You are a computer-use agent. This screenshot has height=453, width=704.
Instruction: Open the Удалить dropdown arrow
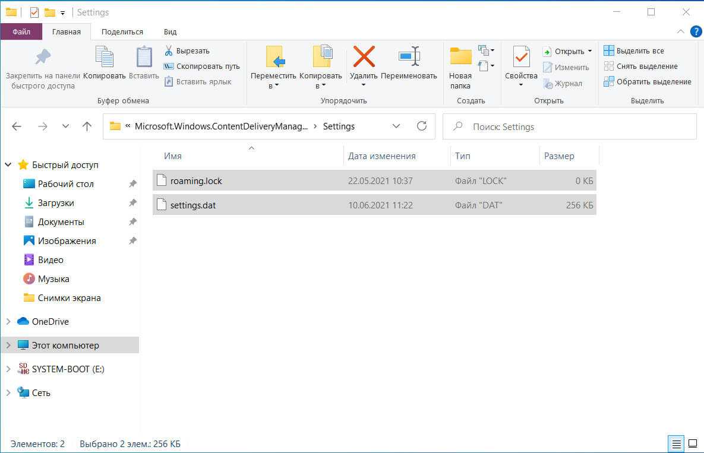tap(364, 85)
